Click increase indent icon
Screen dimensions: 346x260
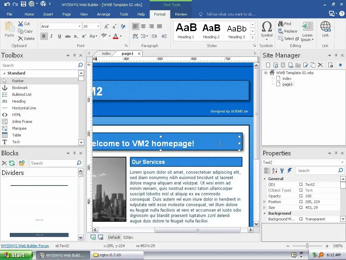pyautogui.click(x=164, y=36)
